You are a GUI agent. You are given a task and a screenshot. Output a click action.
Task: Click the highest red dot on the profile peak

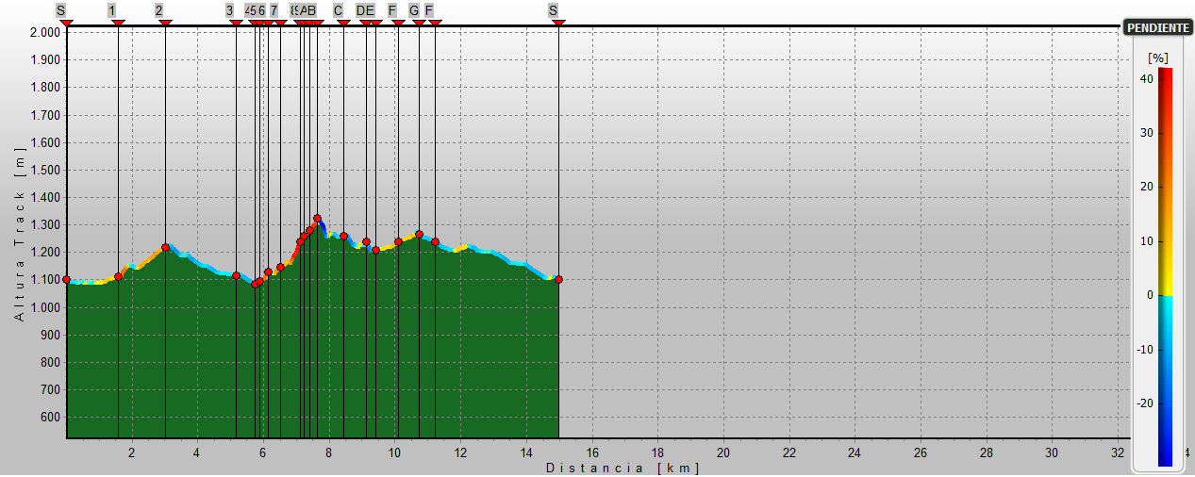pyautogui.click(x=317, y=219)
